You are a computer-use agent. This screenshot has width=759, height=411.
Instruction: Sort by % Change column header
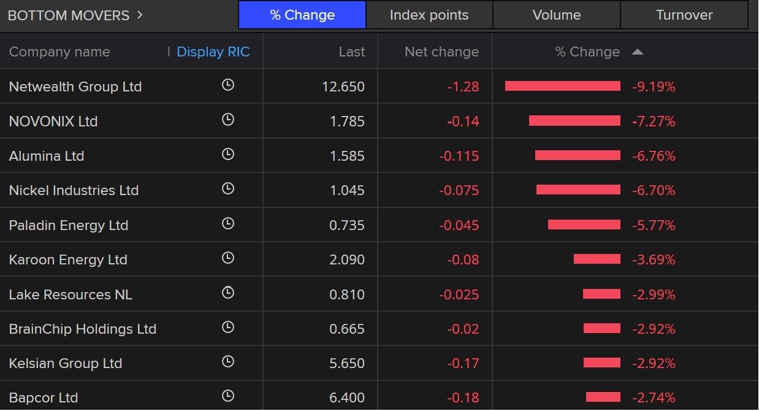[587, 52]
